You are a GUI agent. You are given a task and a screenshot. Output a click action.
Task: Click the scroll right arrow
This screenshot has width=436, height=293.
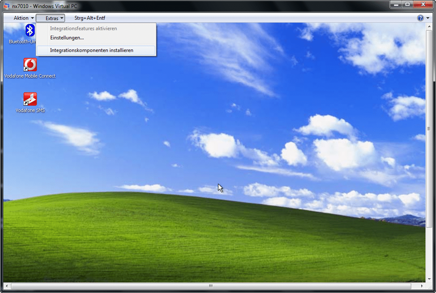(422, 286)
